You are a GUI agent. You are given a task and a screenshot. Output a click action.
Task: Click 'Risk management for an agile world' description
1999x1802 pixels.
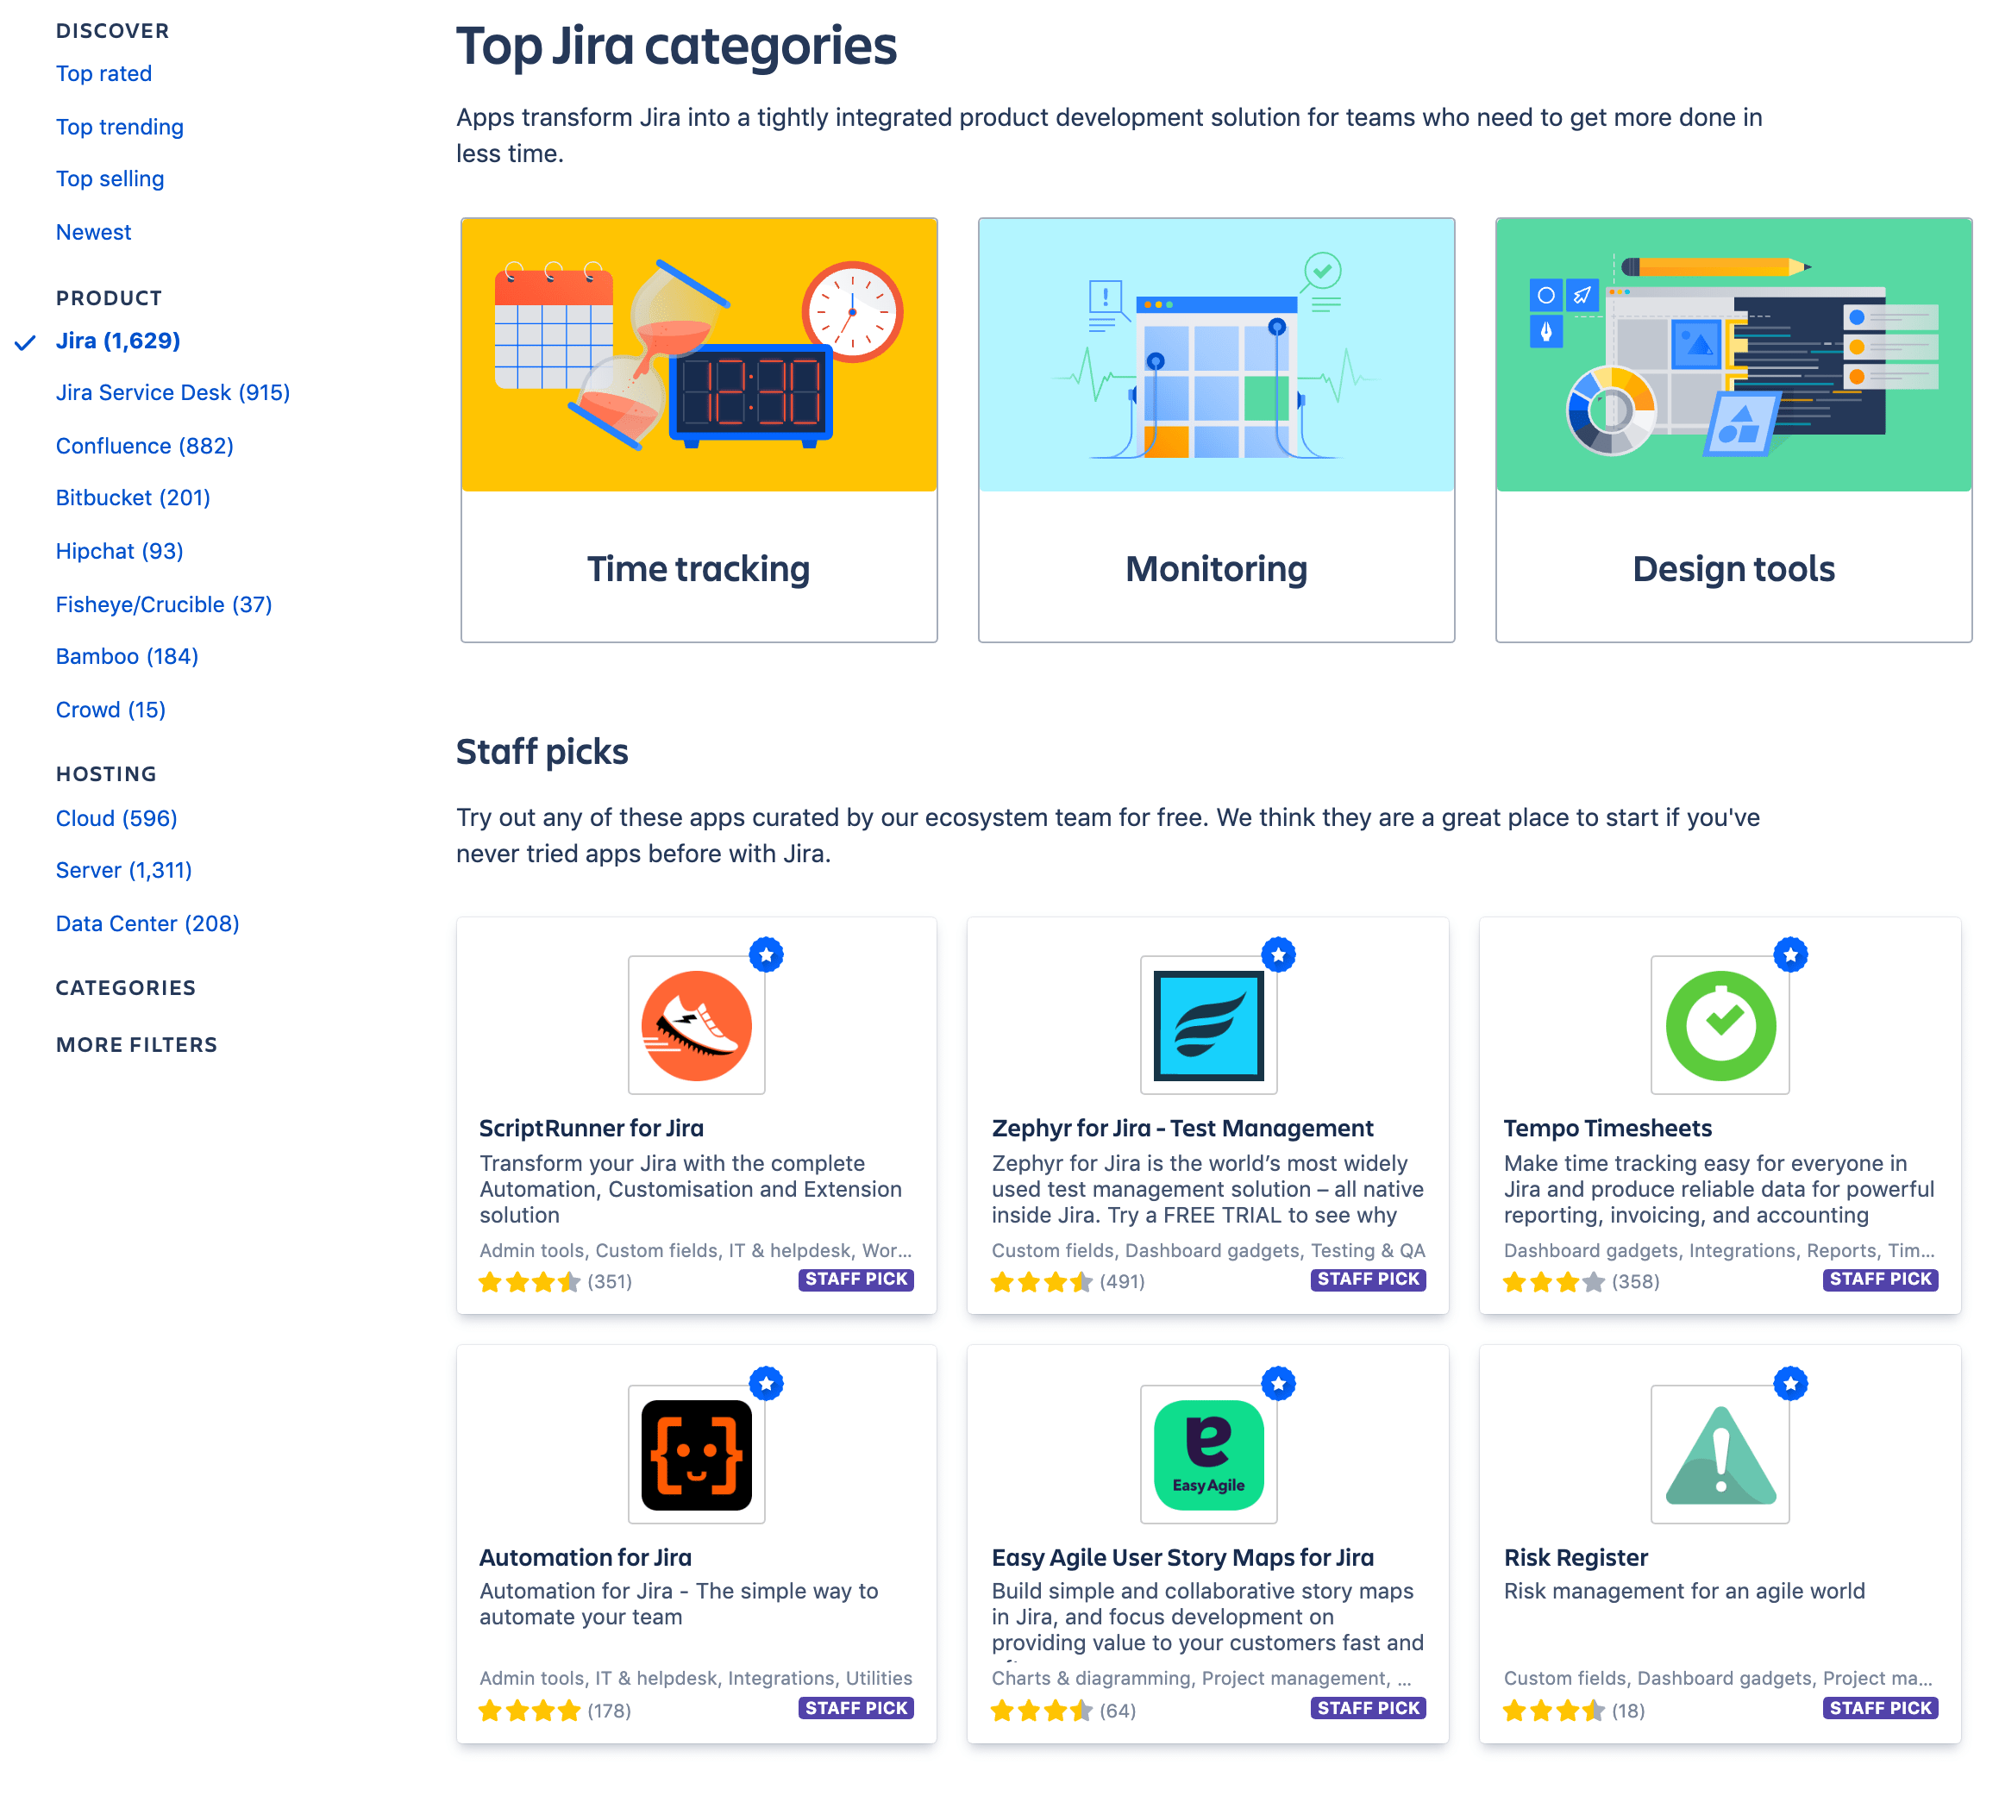point(1683,1591)
